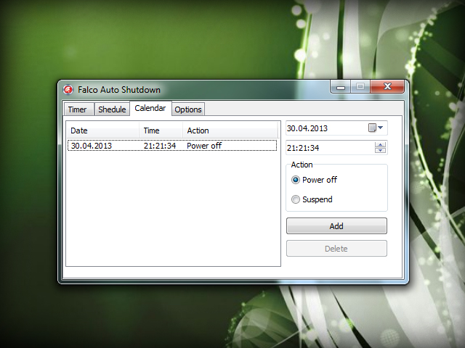Click the Action column header in list

tap(229, 130)
